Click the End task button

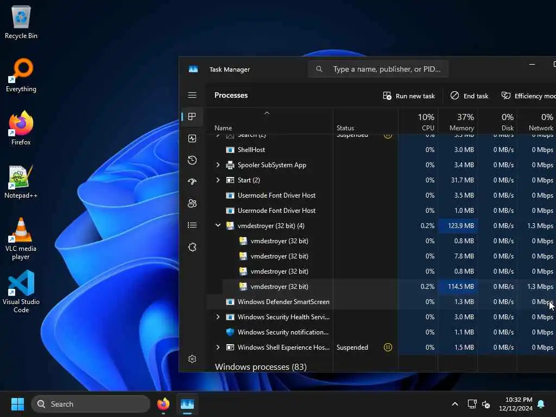pos(469,96)
